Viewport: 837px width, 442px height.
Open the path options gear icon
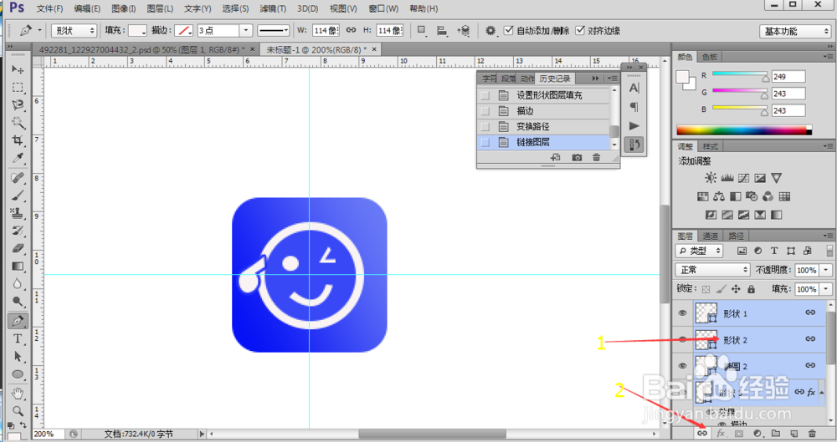click(490, 30)
